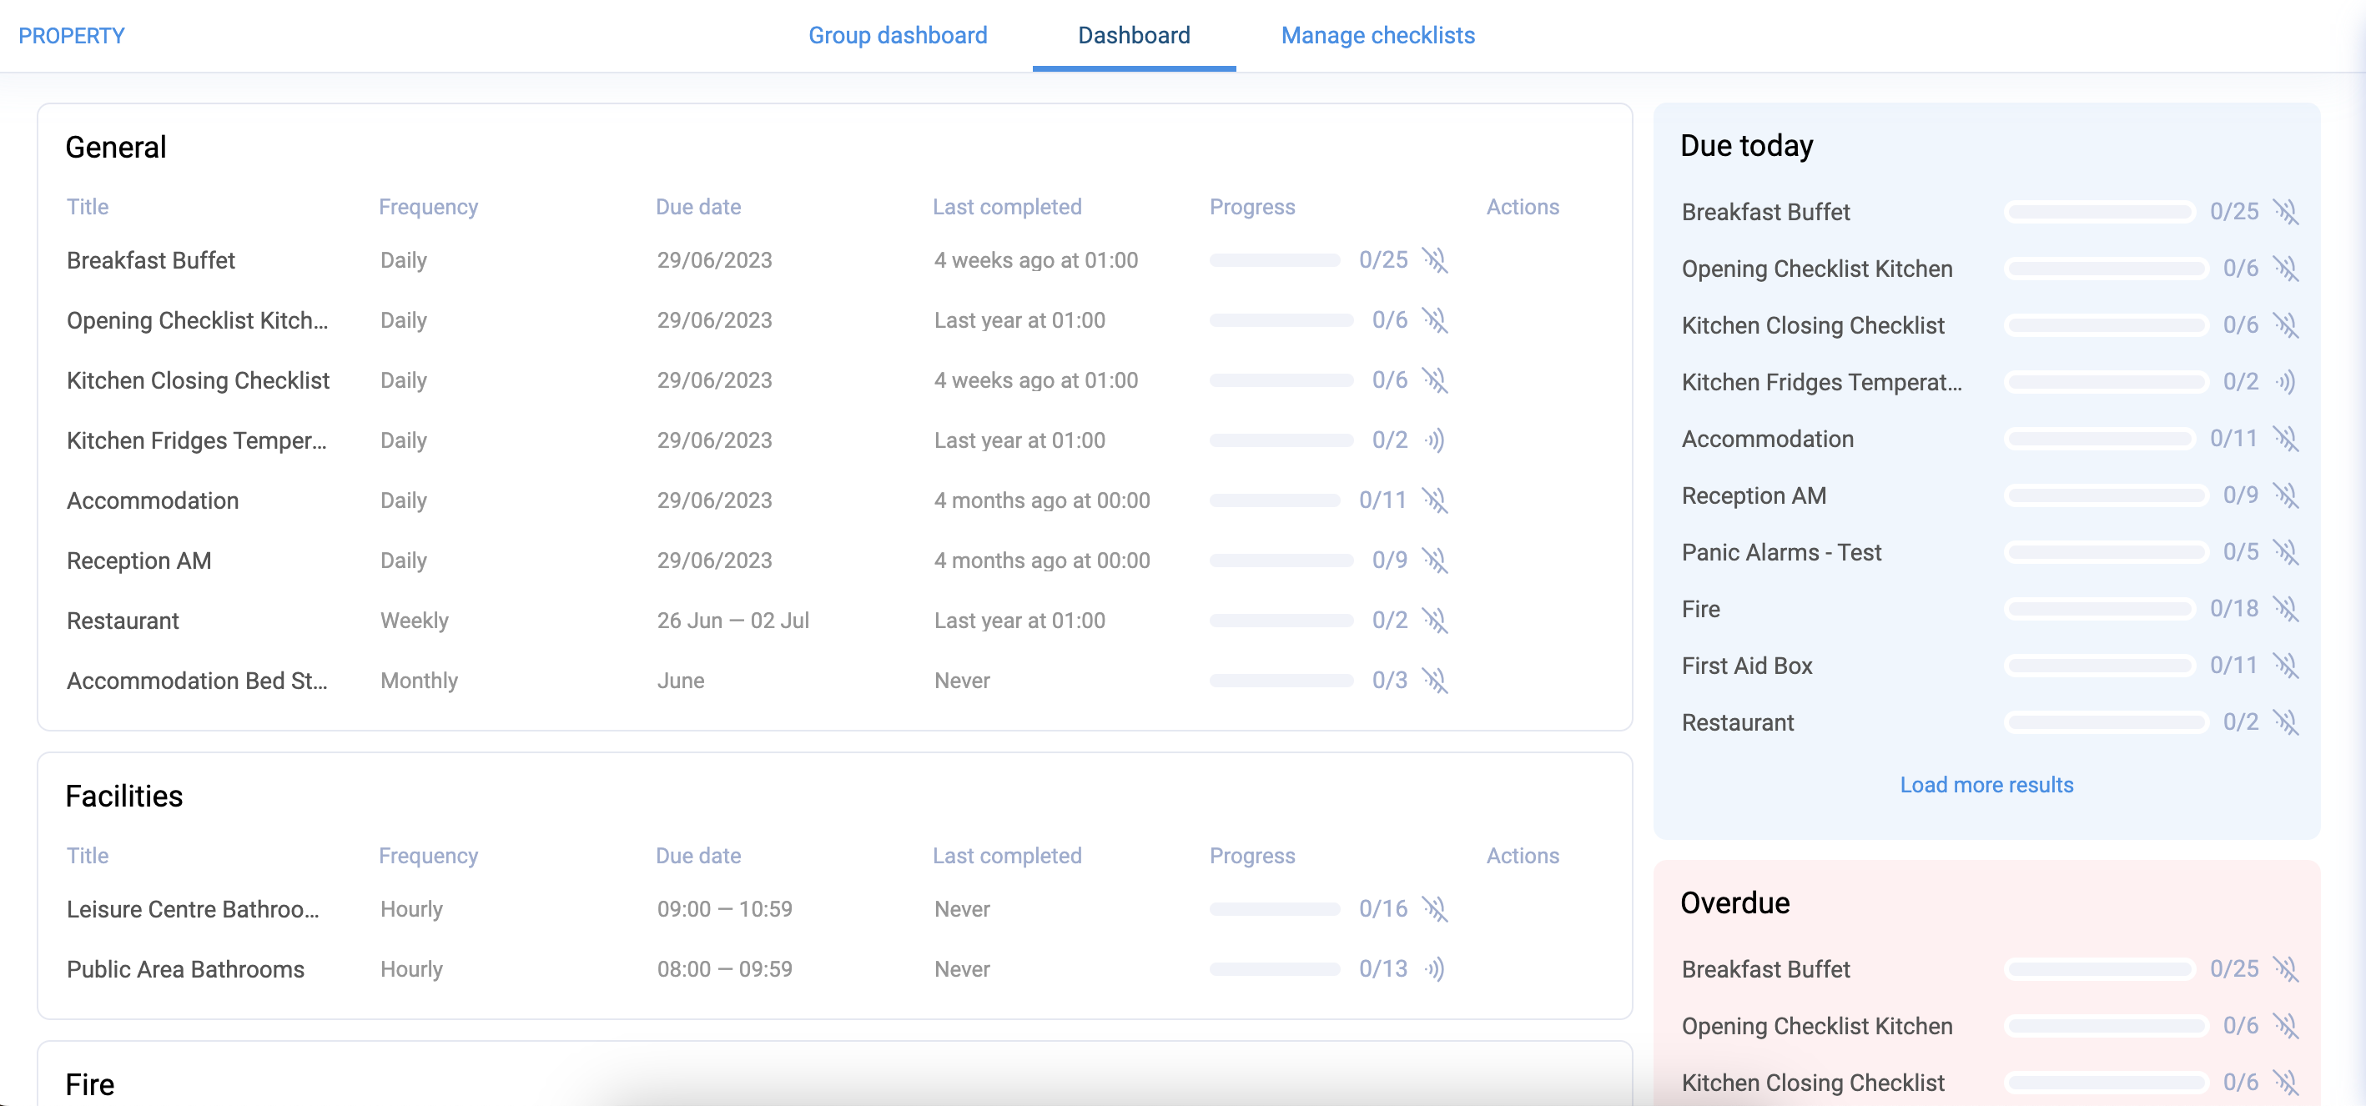Screen dimensions: 2366x1106
Task: Click the Fire checklist progress bar in Due today
Action: pos(2100,608)
